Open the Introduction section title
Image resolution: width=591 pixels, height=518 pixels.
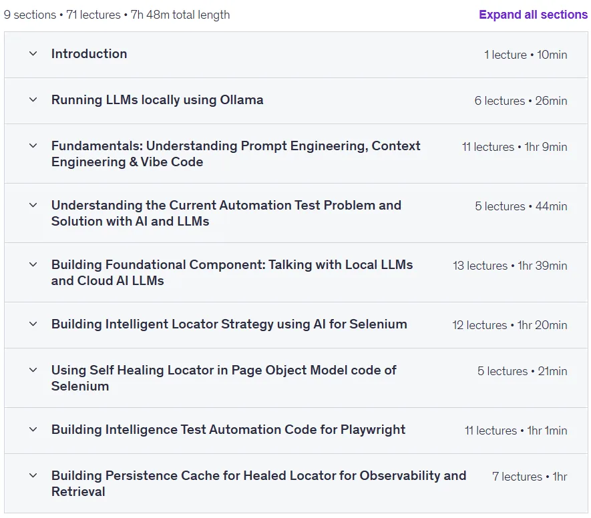click(x=89, y=54)
